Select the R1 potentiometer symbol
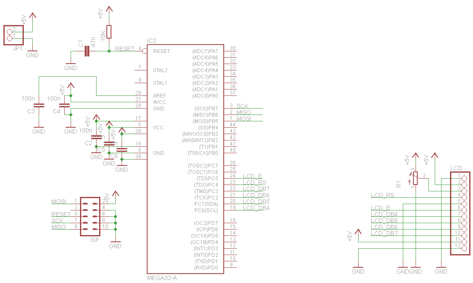Viewport: 473px width, 283px height. point(416,178)
